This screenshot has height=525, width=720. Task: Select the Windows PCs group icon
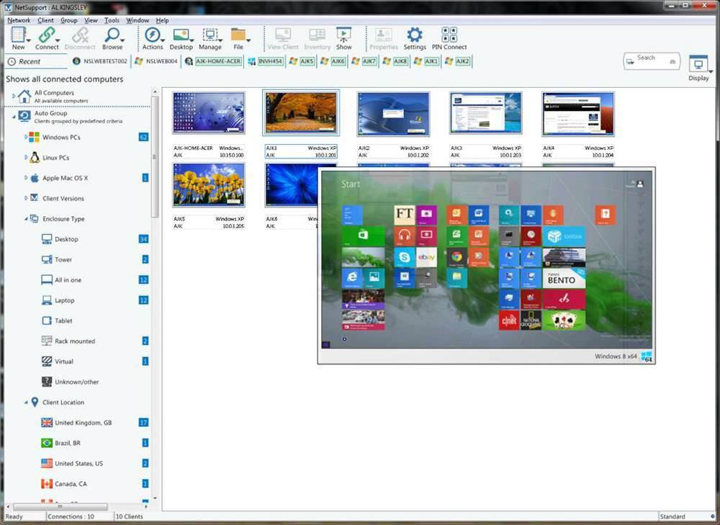pos(34,138)
